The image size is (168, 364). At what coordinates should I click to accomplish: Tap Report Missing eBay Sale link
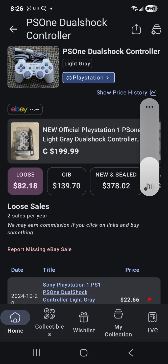click(40, 249)
